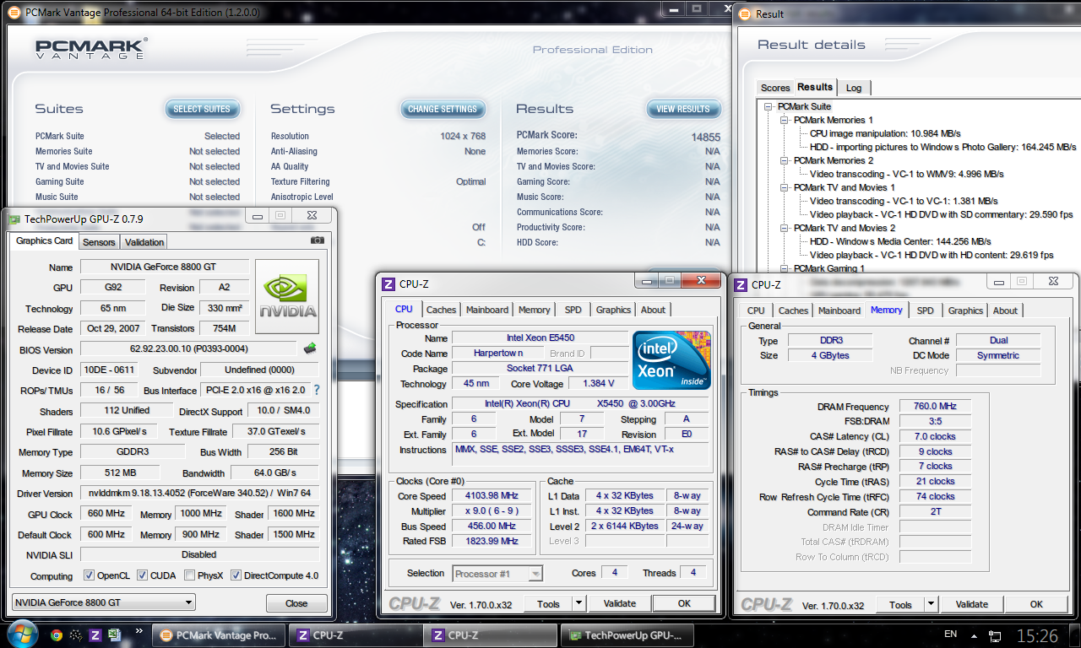Click the Result window title bar icon
Screen dimensions: 1081x648
[746, 13]
